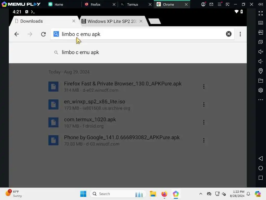This screenshot has width=266, height=200.
Task: Open options for com.termux_1020.apk
Action: [204, 122]
